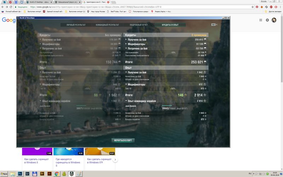Open Яндекс.Карты bookmark

coord(161,11)
